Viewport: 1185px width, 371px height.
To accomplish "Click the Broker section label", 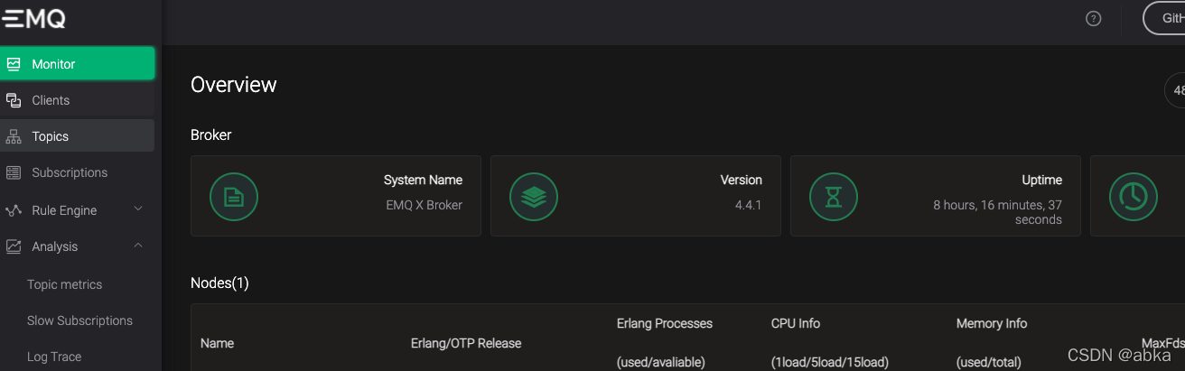I will 211,135.
